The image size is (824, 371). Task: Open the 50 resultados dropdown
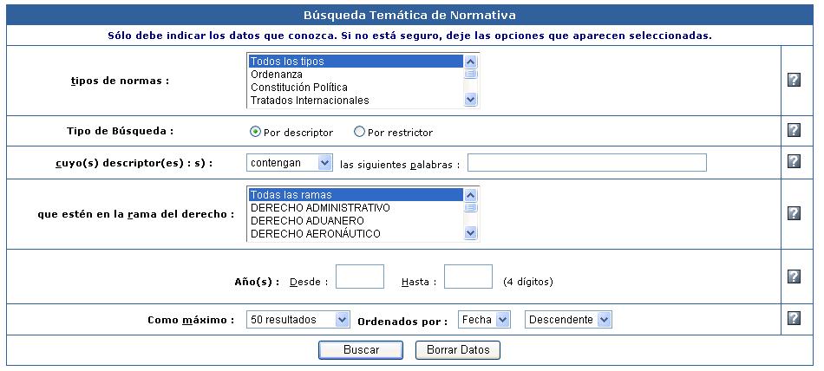[x=298, y=320]
